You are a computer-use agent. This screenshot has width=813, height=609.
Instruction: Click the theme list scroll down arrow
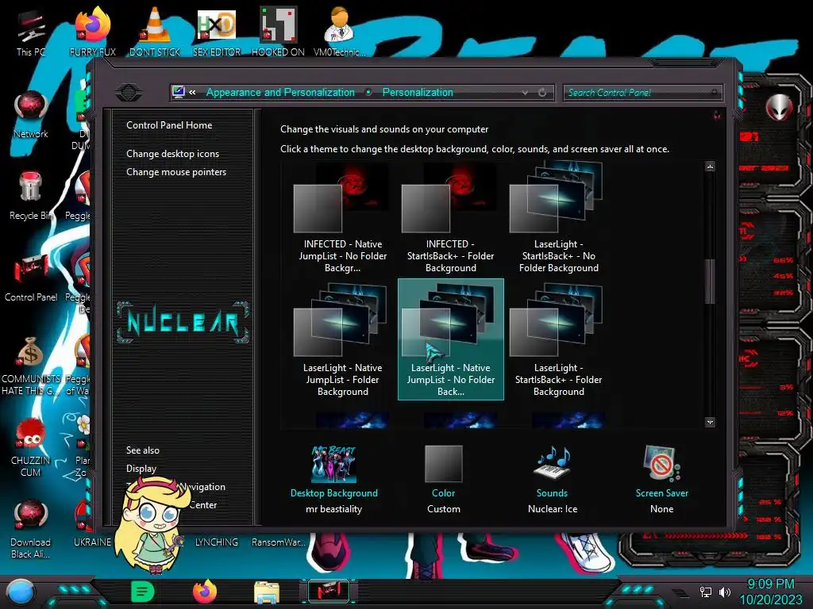pyautogui.click(x=710, y=422)
